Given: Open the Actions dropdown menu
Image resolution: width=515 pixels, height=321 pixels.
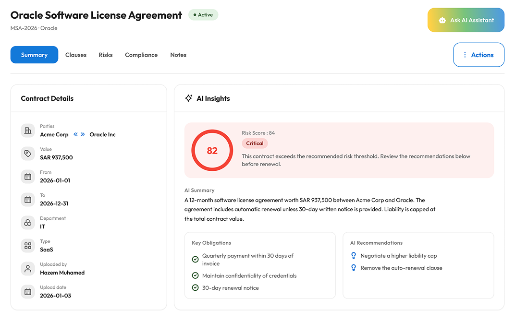Looking at the screenshot, I should (478, 55).
